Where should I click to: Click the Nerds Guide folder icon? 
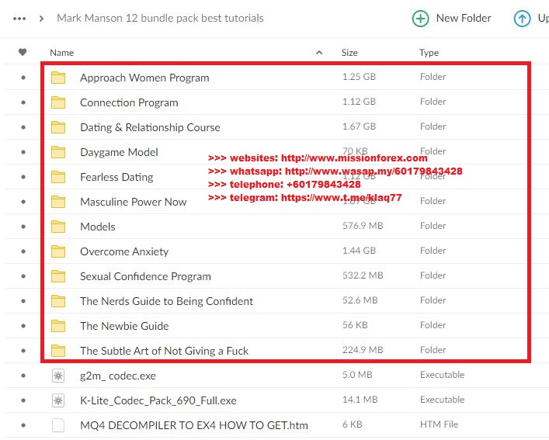point(58,301)
